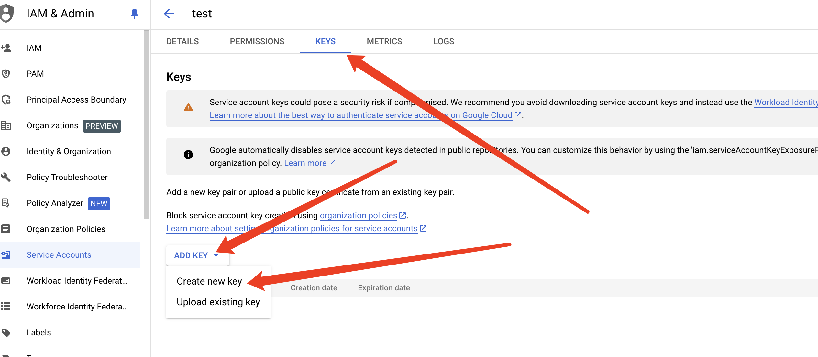Open Workload Identity Federation in sidebar

click(x=77, y=281)
